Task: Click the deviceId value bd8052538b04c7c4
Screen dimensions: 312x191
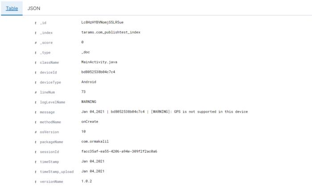Action: click(x=98, y=72)
